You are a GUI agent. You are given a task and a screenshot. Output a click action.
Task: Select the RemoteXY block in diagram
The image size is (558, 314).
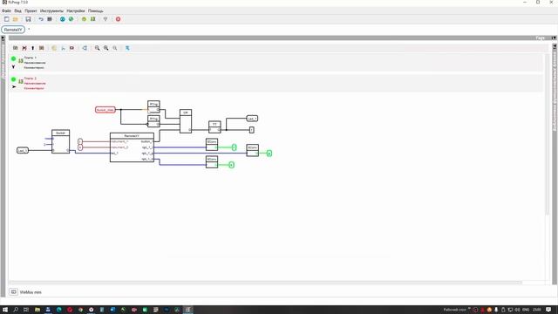132,147
